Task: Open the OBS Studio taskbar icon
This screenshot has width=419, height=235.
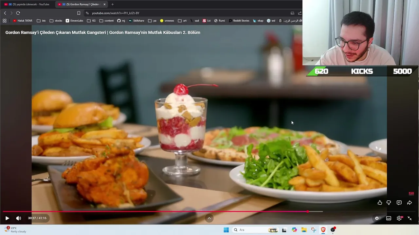Action: tap(333, 230)
